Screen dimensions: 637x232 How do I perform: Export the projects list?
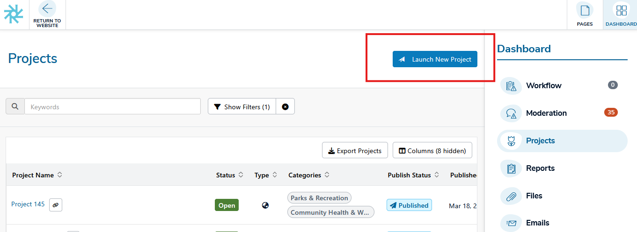pyautogui.click(x=355, y=150)
